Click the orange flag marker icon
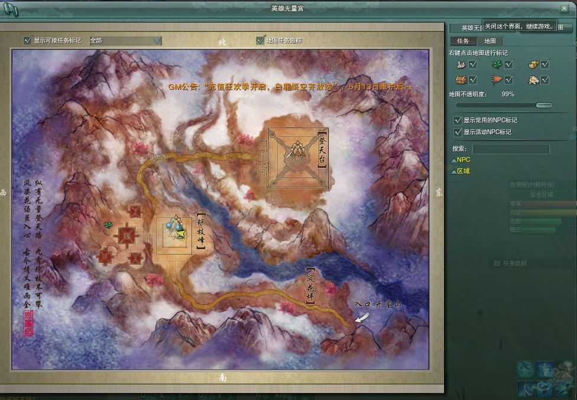 (497, 80)
